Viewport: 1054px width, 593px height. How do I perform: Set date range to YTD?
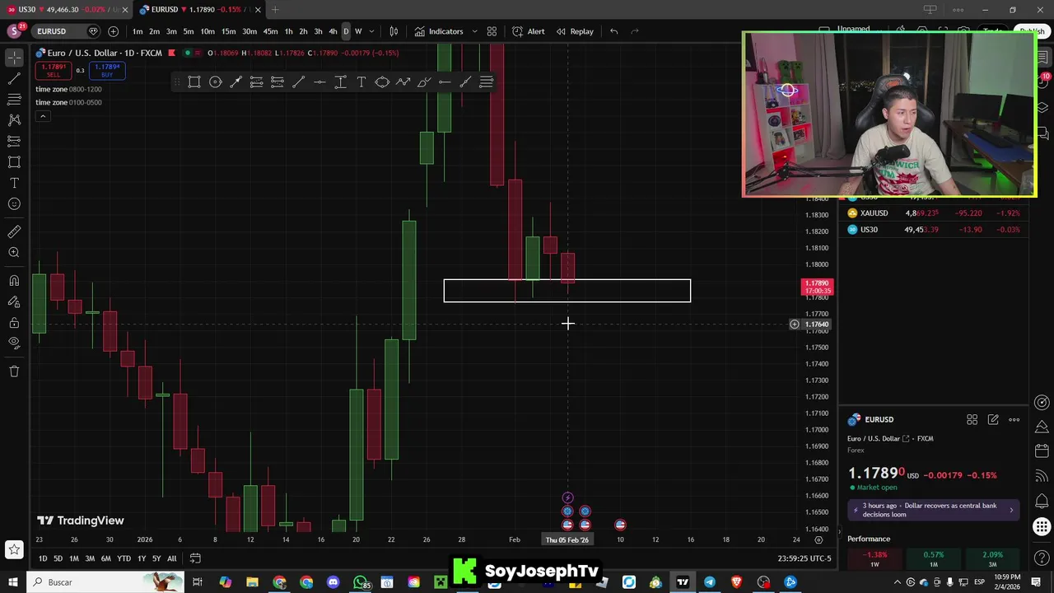[124, 558]
